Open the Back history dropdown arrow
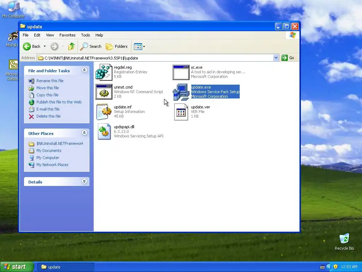The width and height of the screenshot is (362, 272). (x=45, y=46)
